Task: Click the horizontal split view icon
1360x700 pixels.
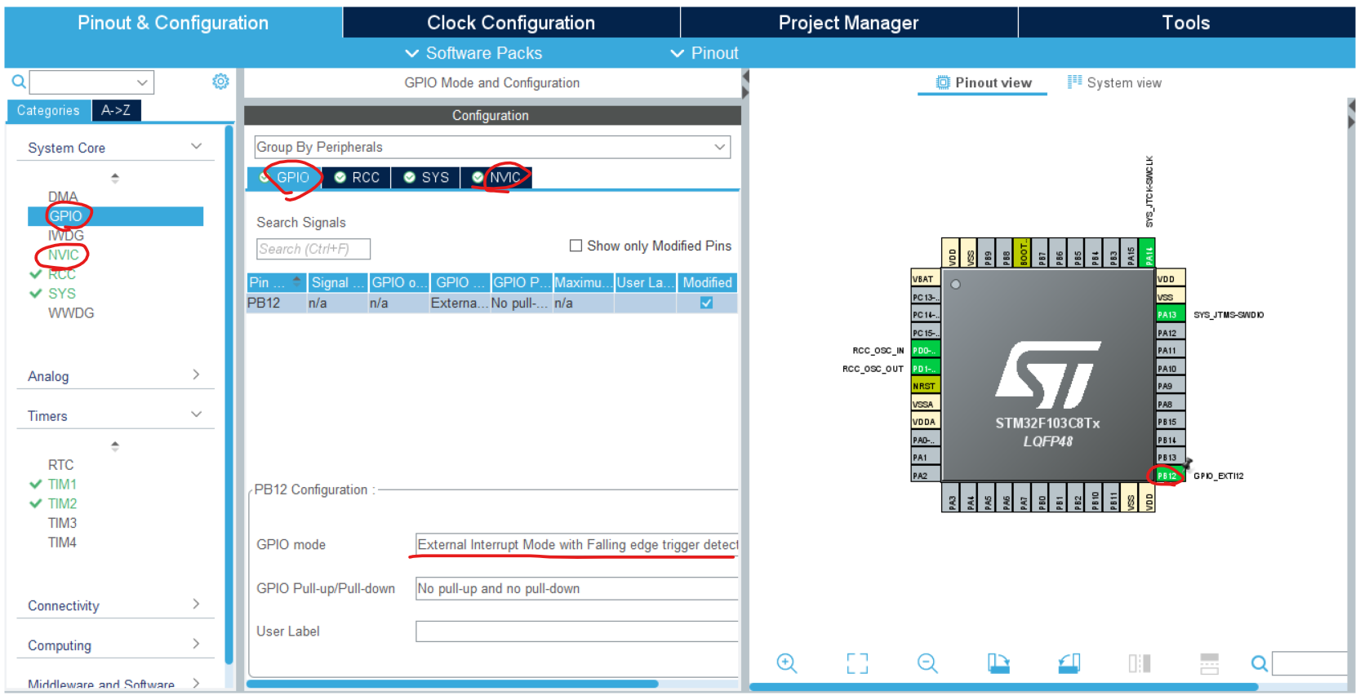Action: click(1210, 663)
